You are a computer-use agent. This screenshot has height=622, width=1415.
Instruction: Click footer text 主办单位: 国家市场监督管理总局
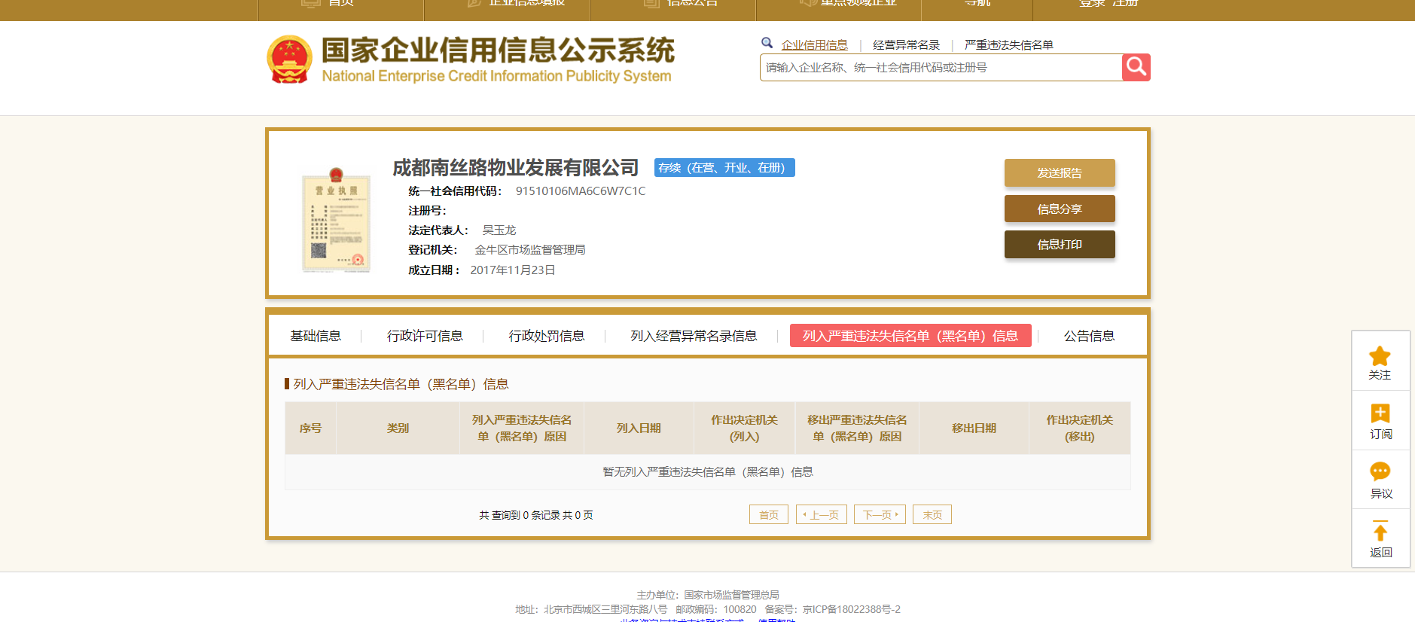(x=708, y=595)
